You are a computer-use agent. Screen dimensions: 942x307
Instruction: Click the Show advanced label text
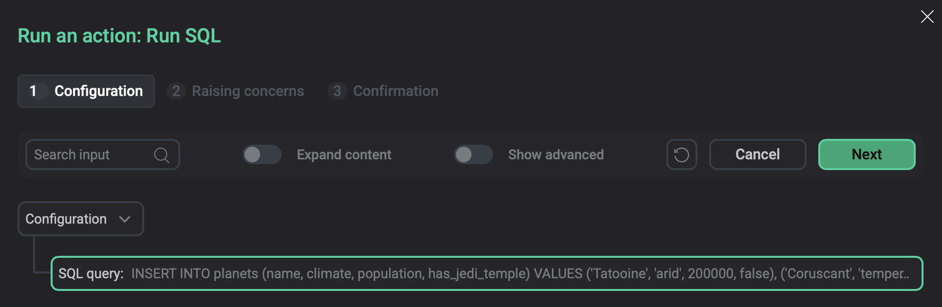556,155
